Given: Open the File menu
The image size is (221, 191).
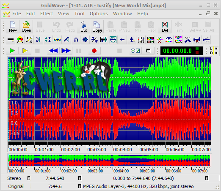Looking at the screenshot, I should 17,14.
